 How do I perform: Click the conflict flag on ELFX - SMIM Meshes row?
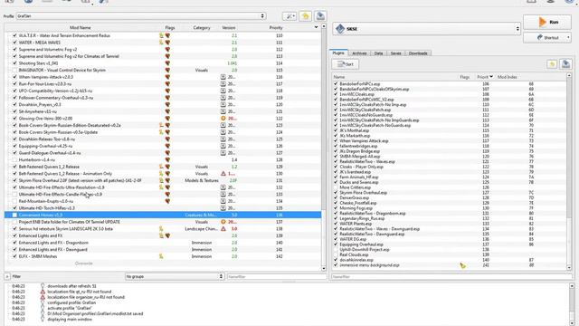coord(161,256)
